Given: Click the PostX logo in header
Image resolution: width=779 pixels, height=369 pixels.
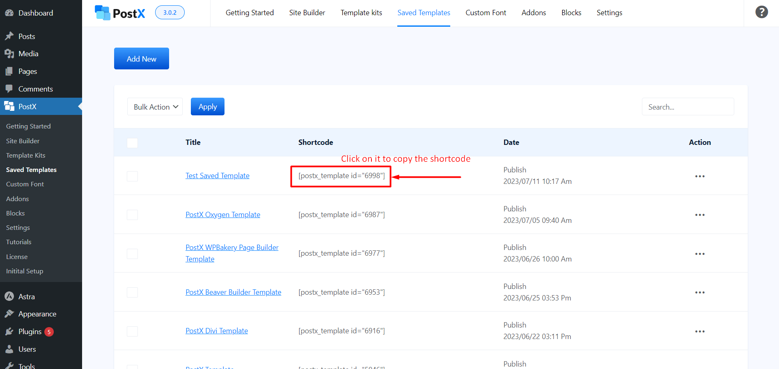Looking at the screenshot, I should [x=120, y=13].
